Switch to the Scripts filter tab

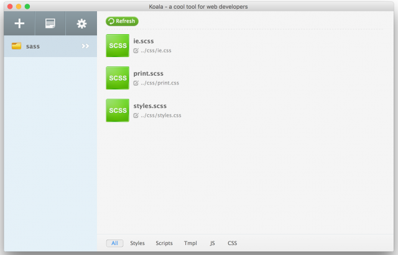pyautogui.click(x=164, y=243)
